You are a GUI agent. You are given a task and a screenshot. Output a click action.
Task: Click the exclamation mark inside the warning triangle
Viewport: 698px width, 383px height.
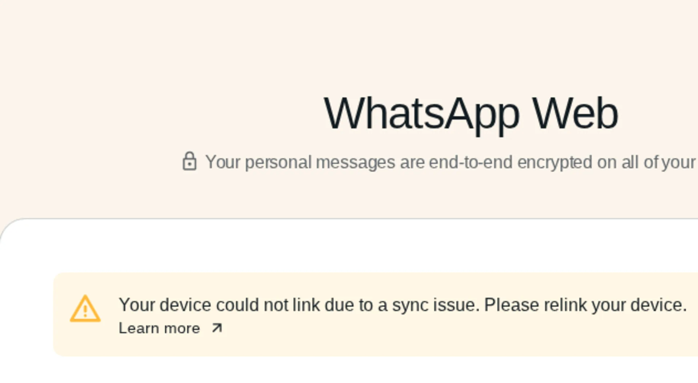pos(85,311)
